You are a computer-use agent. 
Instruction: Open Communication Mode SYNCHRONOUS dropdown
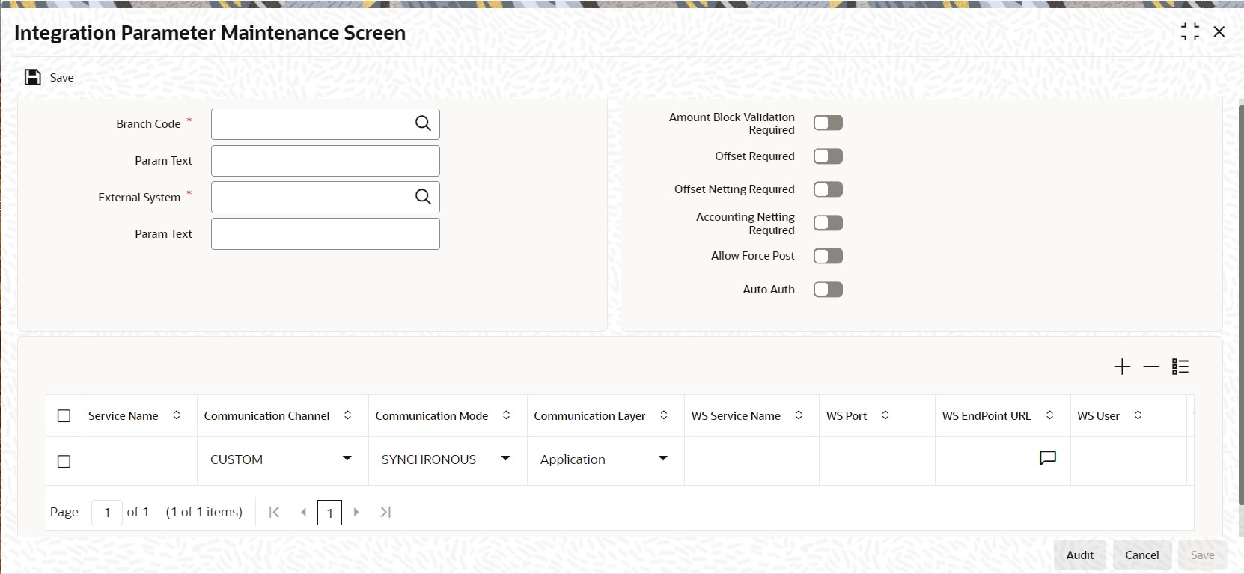click(505, 458)
